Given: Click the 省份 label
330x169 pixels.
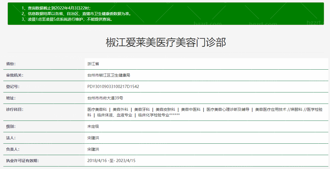Looking at the screenshot, I should click(11, 64).
